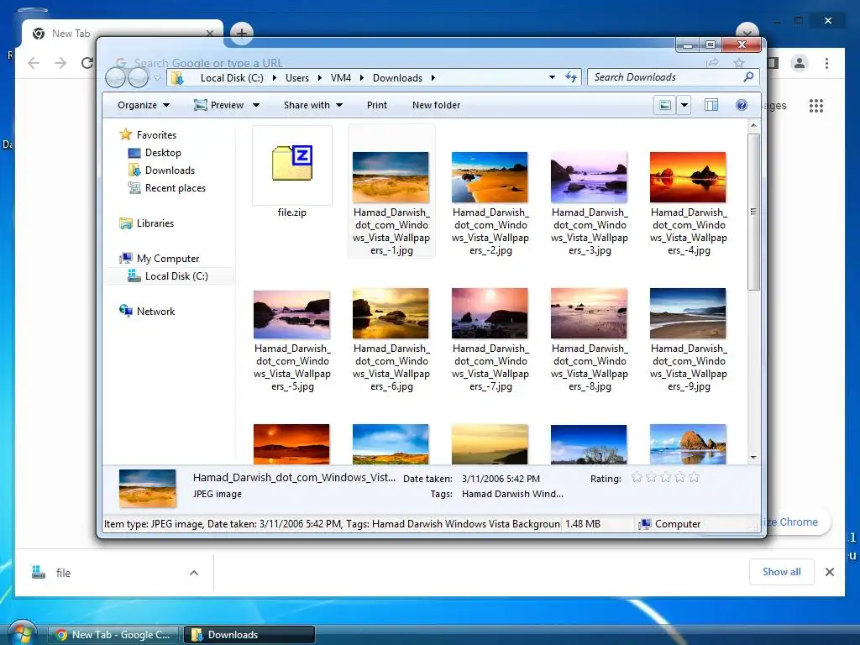The width and height of the screenshot is (860, 645).
Task: Click the Date taken value 3/11/2006 5:42 PM
Action: coord(501,478)
